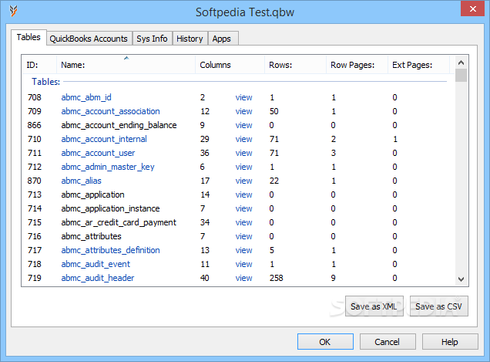The image size is (490, 362).
Task: Sort by the Ext Pages header
Action: coord(418,65)
